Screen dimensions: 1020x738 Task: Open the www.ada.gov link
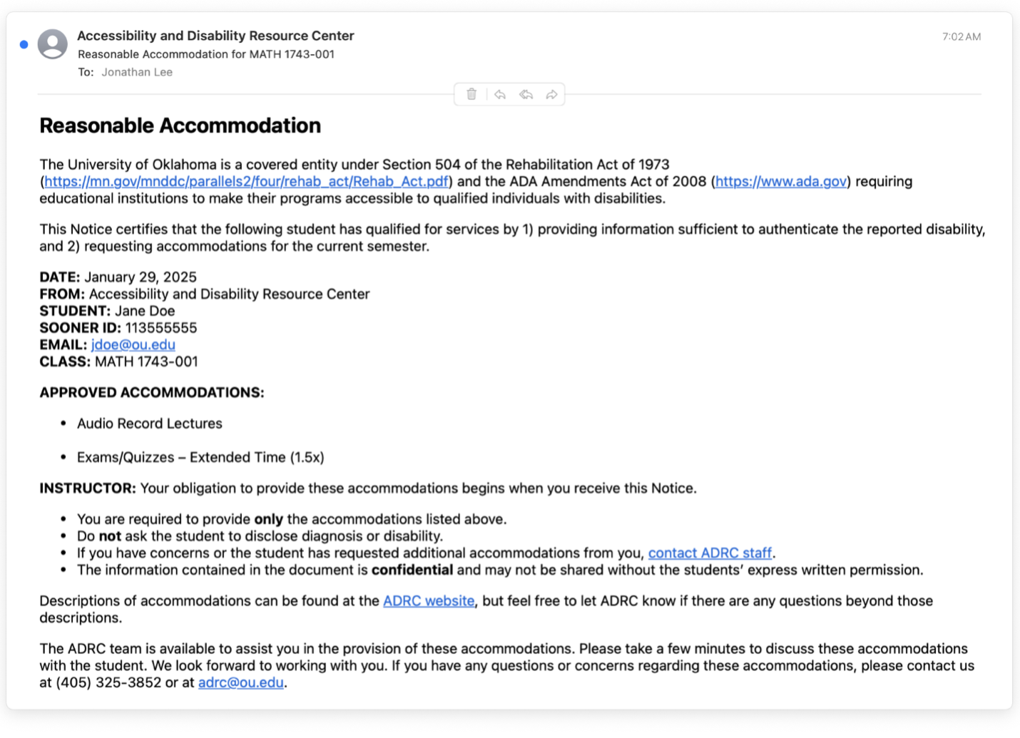click(x=780, y=182)
